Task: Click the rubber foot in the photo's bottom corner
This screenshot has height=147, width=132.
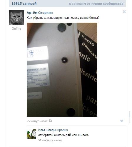Action: point(71,112)
